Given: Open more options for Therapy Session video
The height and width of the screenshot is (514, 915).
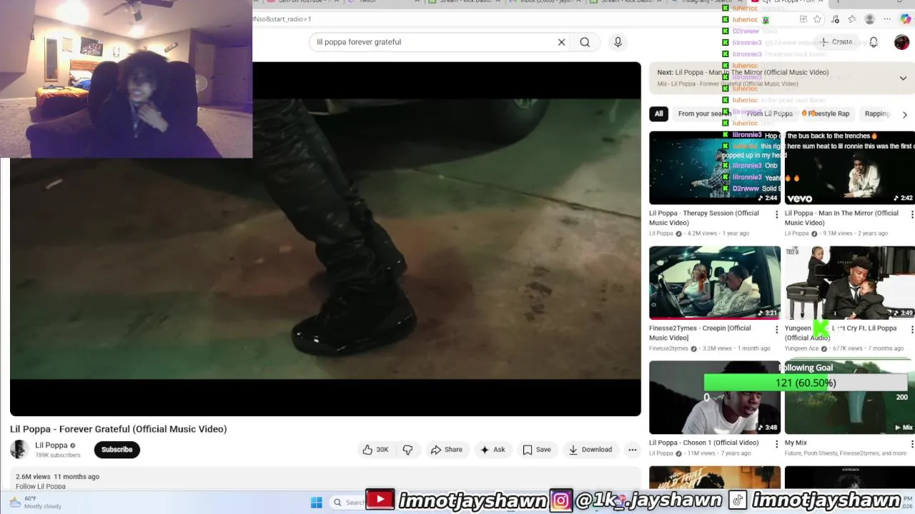Looking at the screenshot, I should pos(777,214).
